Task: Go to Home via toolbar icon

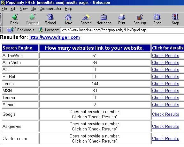Action: click(68, 17)
